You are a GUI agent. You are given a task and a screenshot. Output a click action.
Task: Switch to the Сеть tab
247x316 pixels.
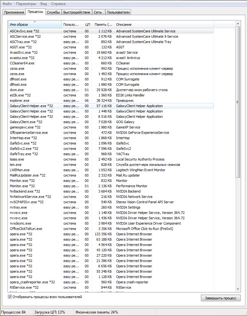click(98, 12)
